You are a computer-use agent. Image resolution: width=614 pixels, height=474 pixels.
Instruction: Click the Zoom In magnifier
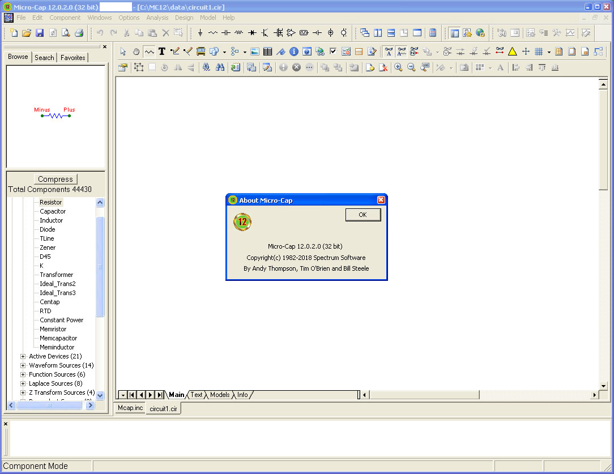pyautogui.click(x=398, y=67)
